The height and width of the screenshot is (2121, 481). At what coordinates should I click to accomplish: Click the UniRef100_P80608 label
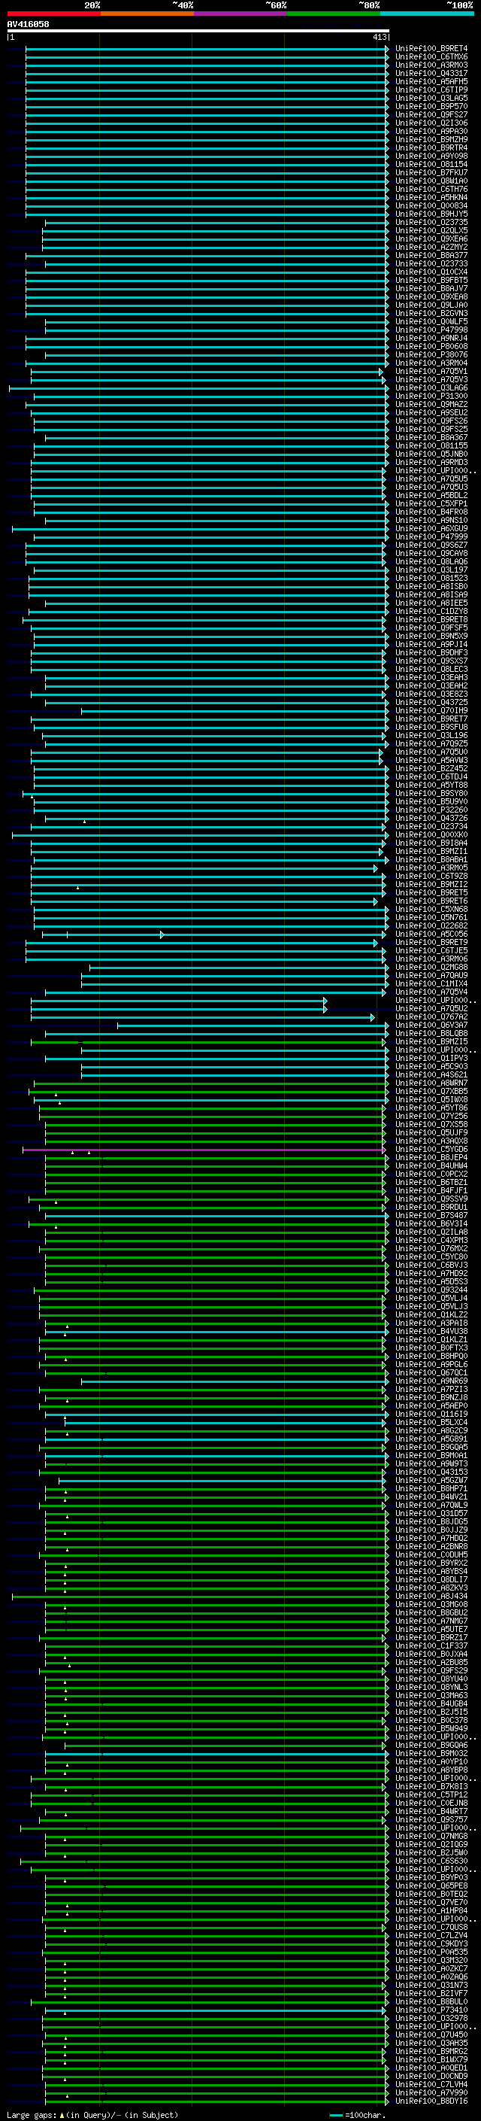[x=431, y=346]
